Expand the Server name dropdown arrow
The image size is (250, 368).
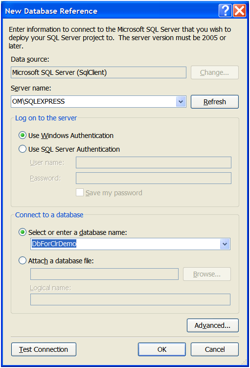181,102
